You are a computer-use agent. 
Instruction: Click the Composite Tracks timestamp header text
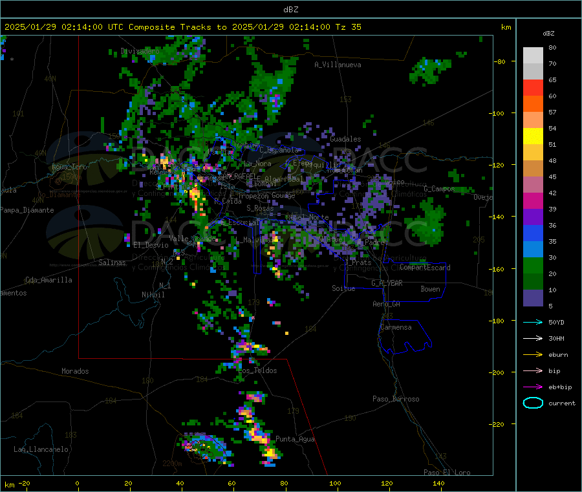coord(182,27)
